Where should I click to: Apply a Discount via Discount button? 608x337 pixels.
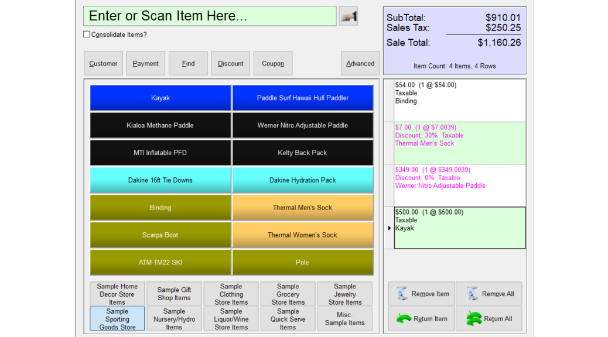tap(231, 64)
